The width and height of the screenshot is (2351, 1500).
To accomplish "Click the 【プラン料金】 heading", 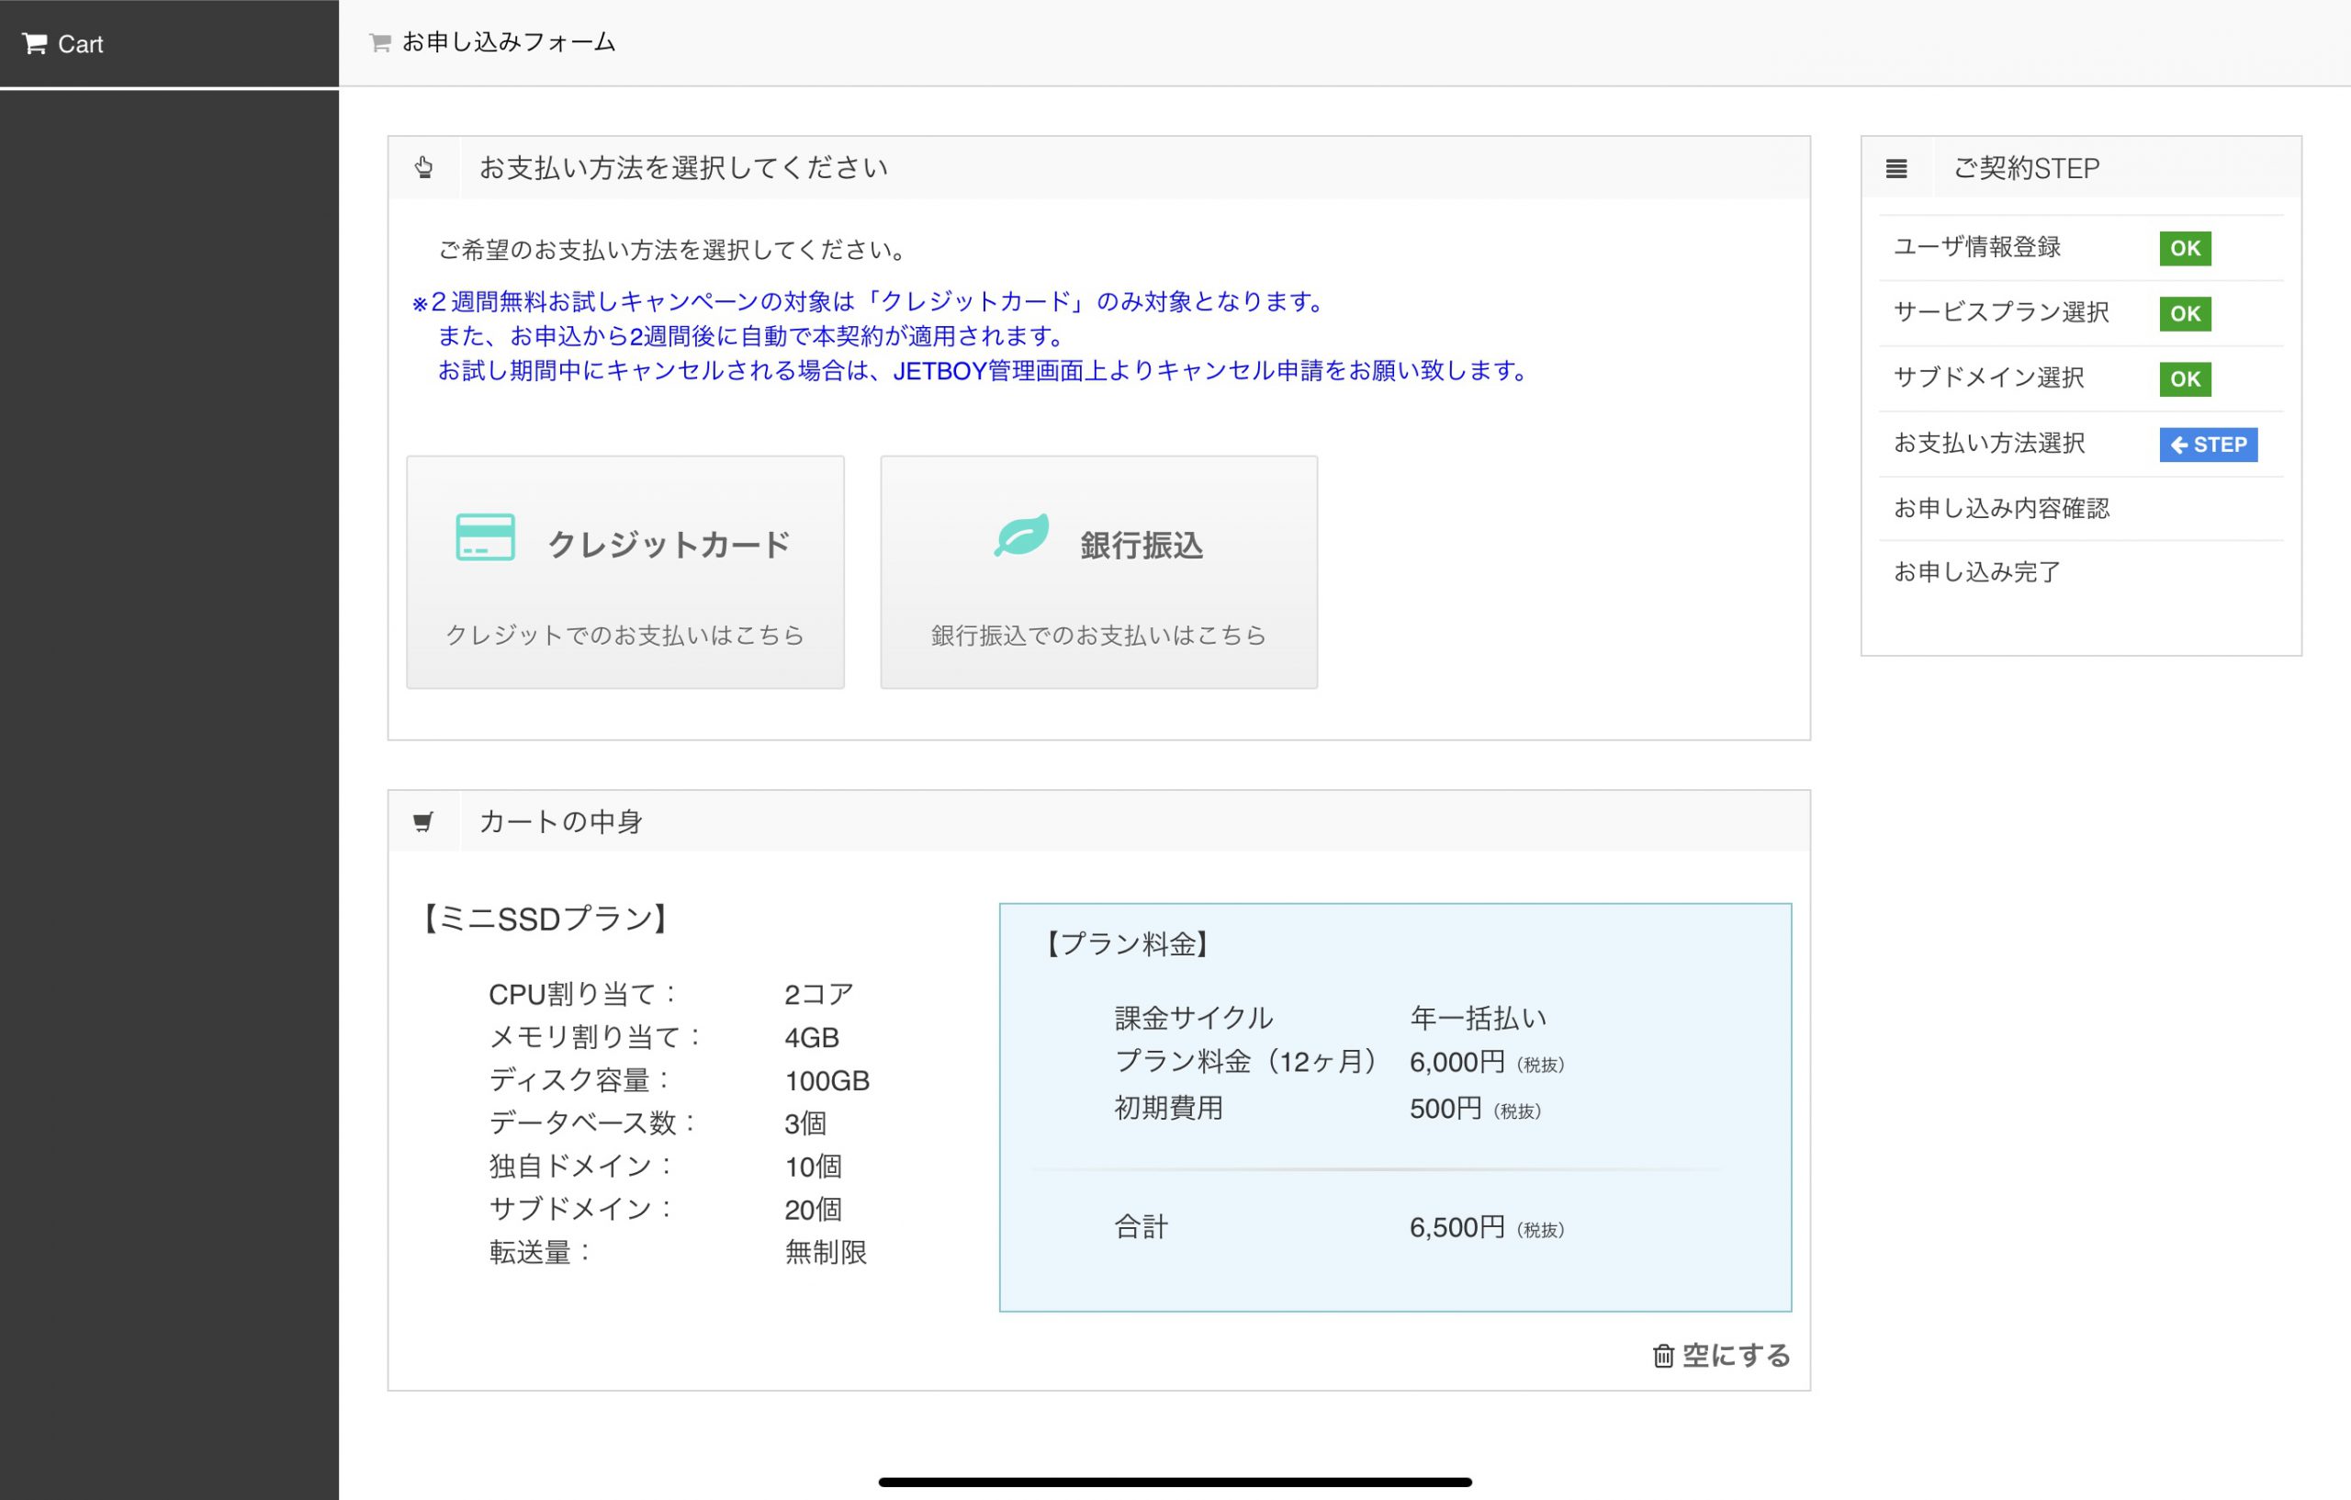I will click(x=1128, y=944).
